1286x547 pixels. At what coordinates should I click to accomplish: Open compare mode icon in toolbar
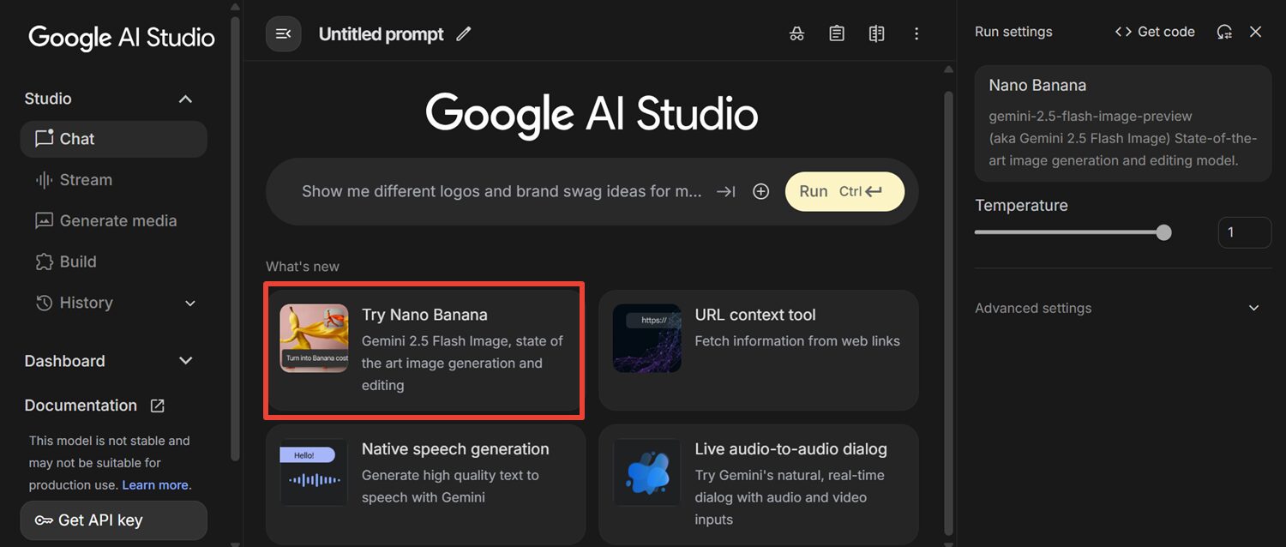click(876, 33)
